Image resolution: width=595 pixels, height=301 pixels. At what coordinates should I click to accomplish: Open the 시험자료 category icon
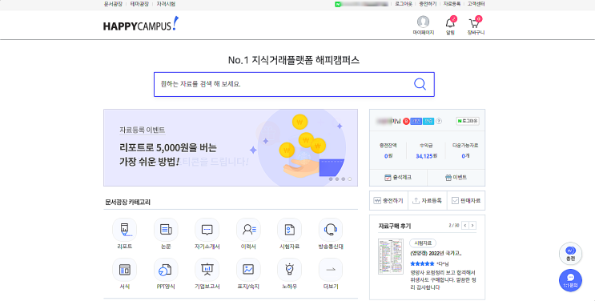pyautogui.click(x=290, y=230)
